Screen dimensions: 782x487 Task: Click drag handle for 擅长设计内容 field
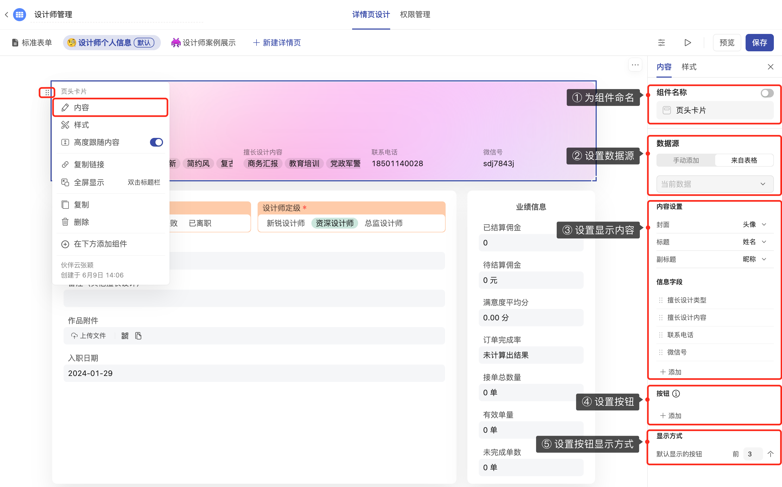click(661, 317)
